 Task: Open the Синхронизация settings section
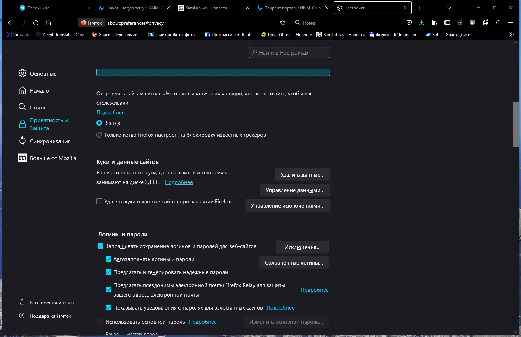pyautogui.click(x=45, y=141)
